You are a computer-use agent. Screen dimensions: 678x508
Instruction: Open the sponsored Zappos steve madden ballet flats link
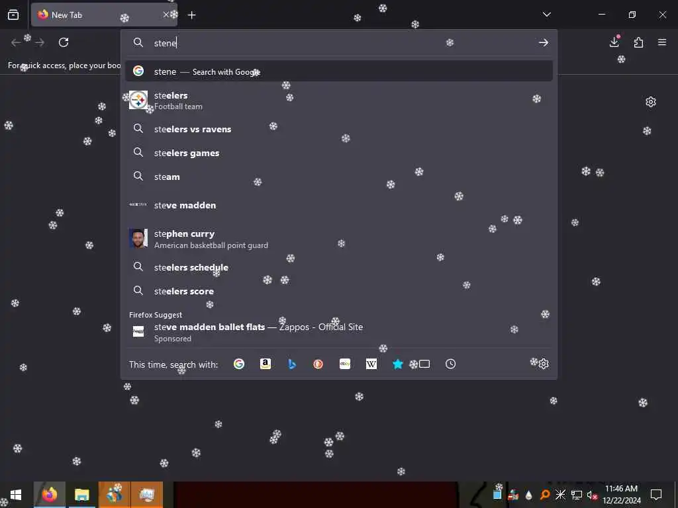coord(339,332)
